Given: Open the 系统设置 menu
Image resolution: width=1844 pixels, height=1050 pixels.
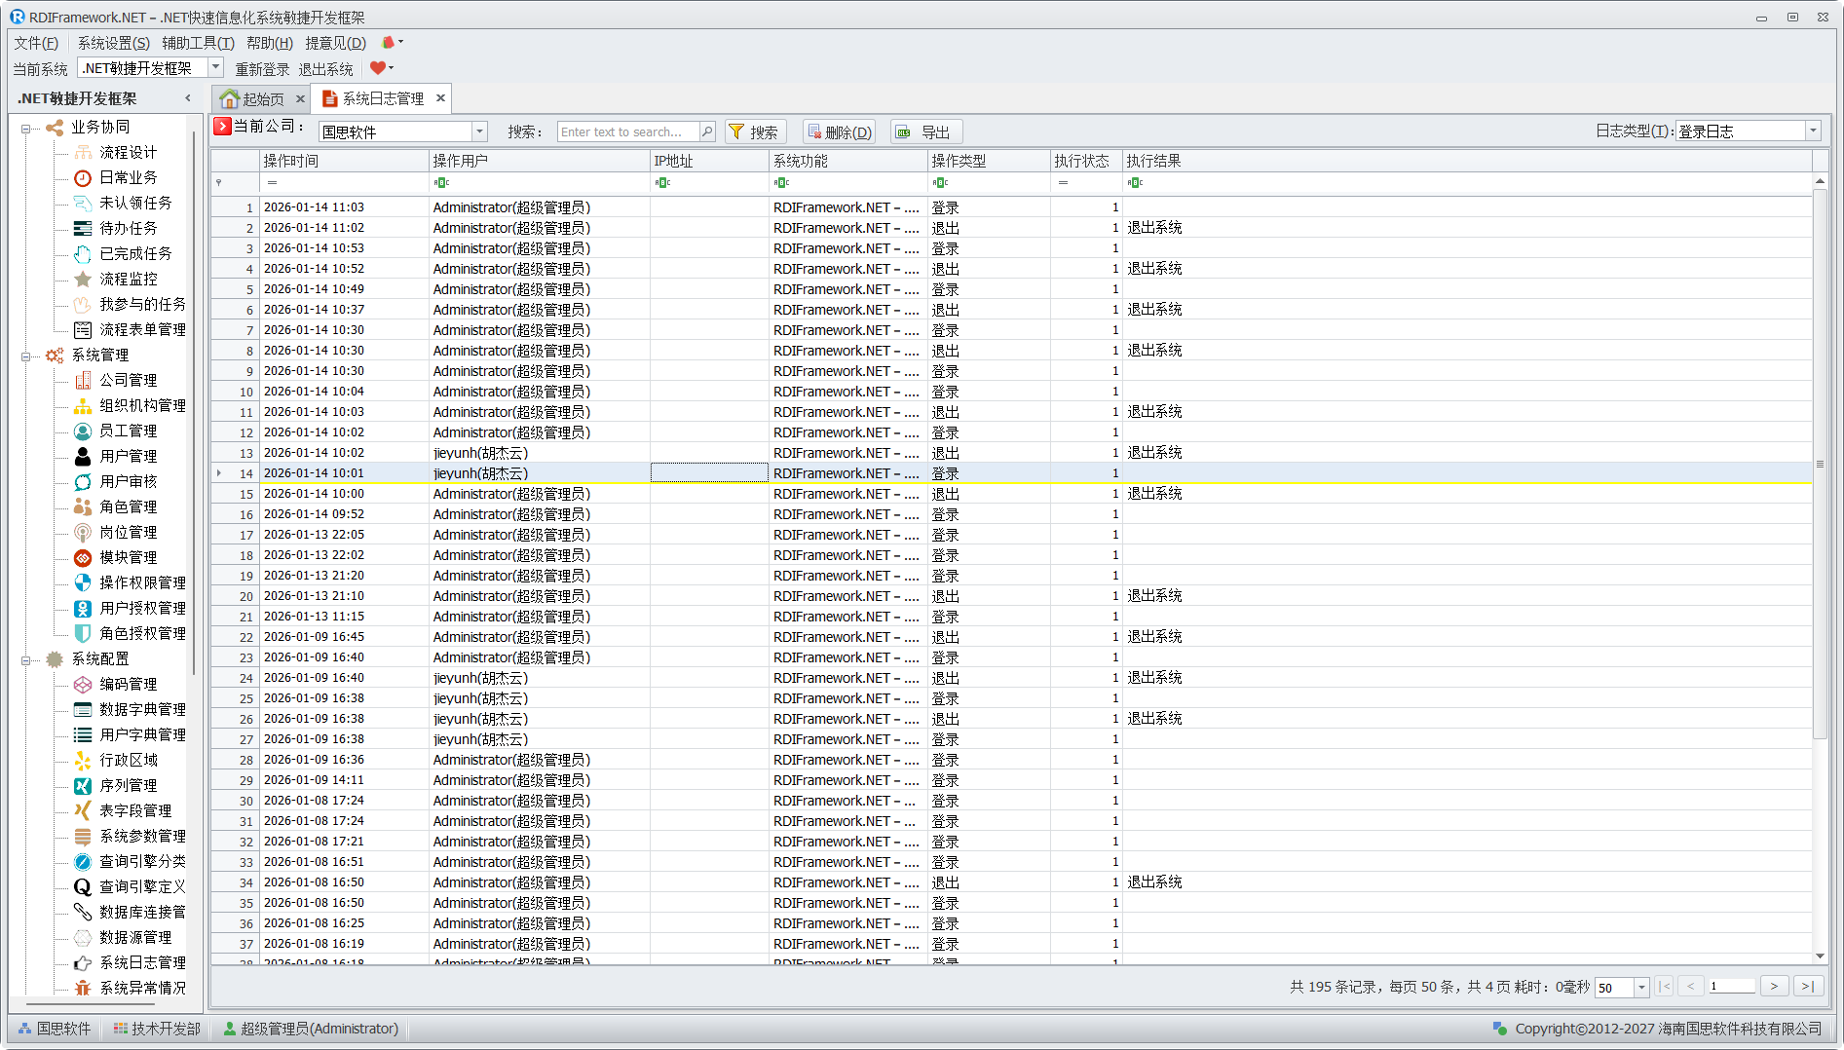Looking at the screenshot, I should pyautogui.click(x=113, y=43).
